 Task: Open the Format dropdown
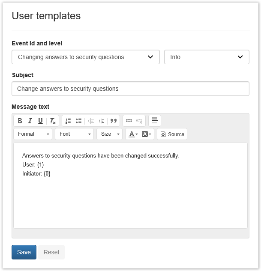point(33,134)
